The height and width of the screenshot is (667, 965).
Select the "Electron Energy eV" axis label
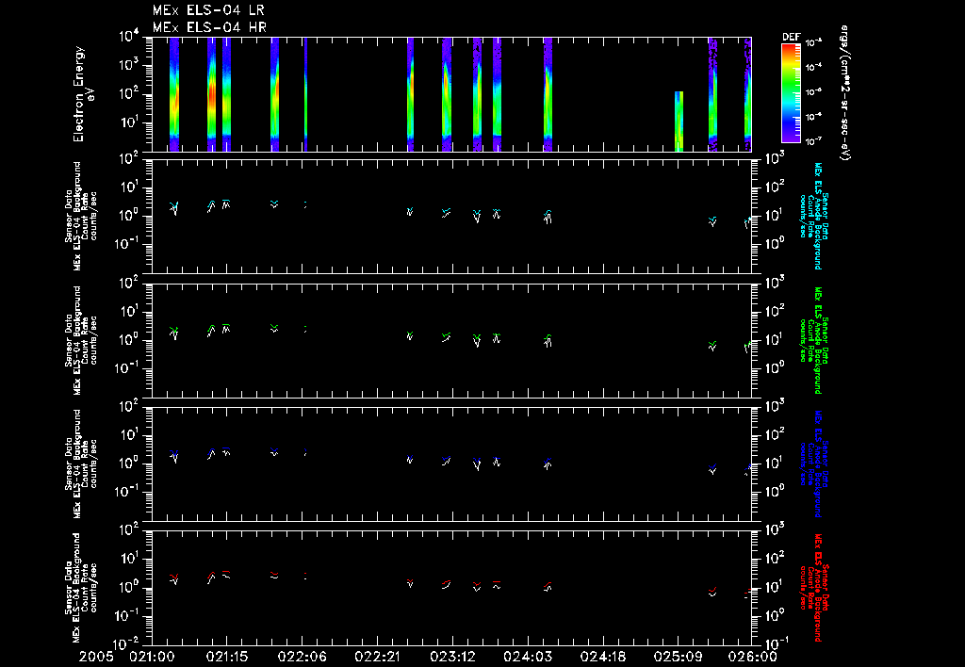[x=84, y=94]
